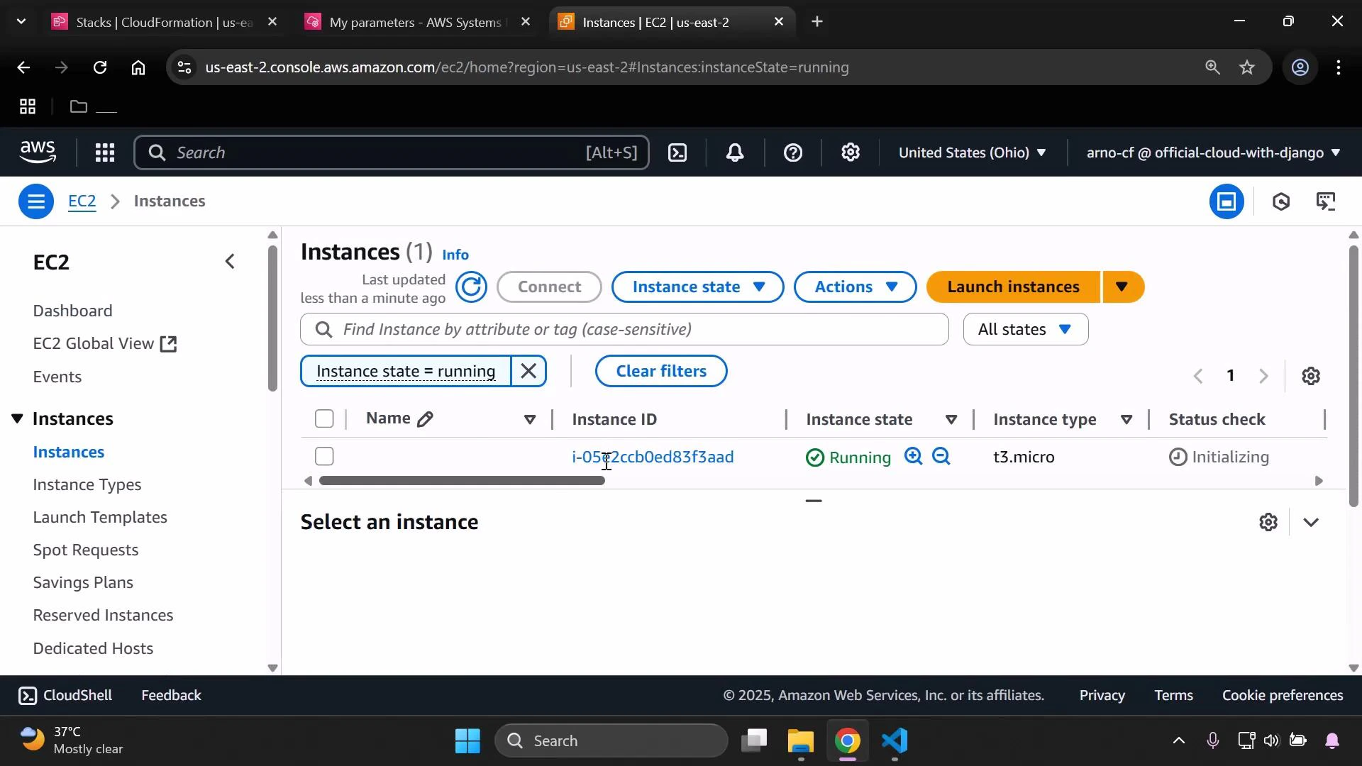Image resolution: width=1362 pixels, height=766 pixels.
Task: Open the AWS services grid menu
Action: [x=105, y=152]
